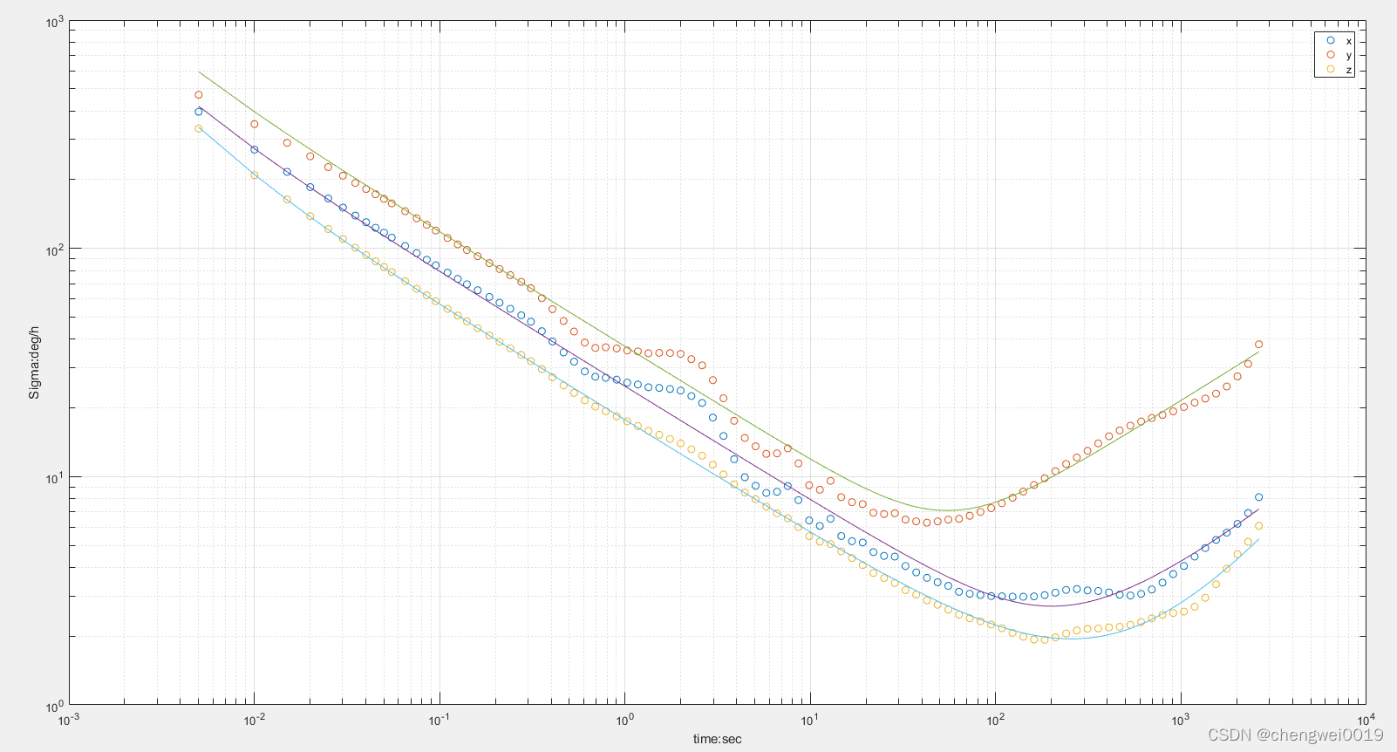The height and width of the screenshot is (752, 1397).
Task: Pick the rightmost yellow z-series data point
Action: (1258, 526)
